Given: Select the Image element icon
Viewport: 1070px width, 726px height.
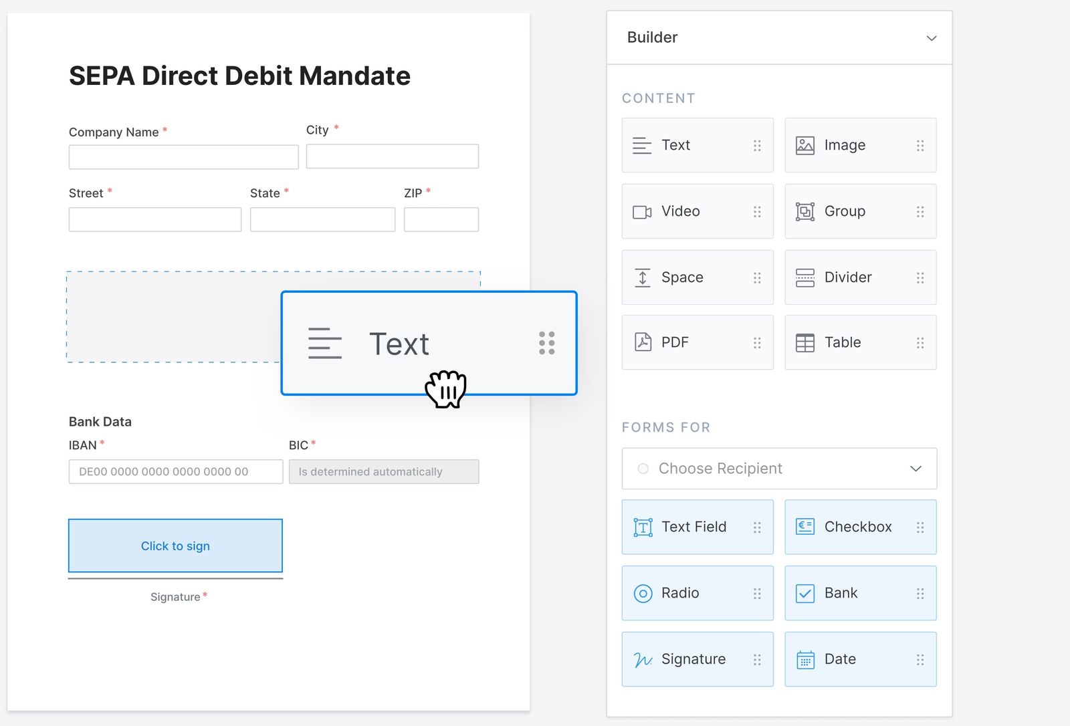Looking at the screenshot, I should point(805,145).
